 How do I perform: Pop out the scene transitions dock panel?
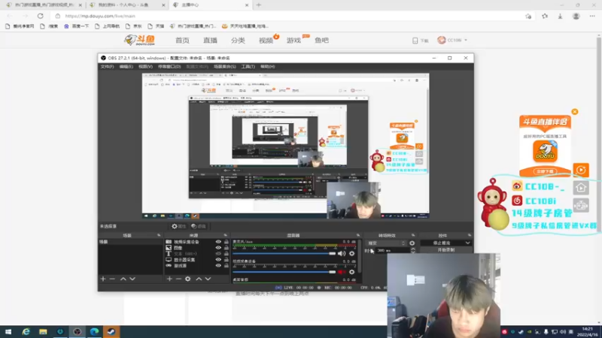pyautogui.click(x=413, y=235)
